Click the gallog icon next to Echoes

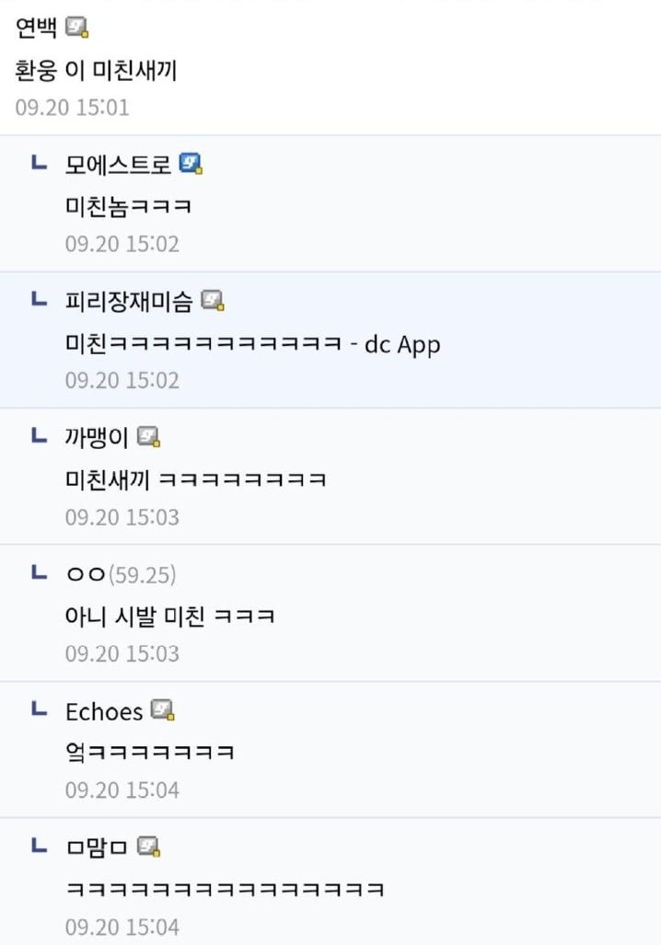click(x=162, y=710)
